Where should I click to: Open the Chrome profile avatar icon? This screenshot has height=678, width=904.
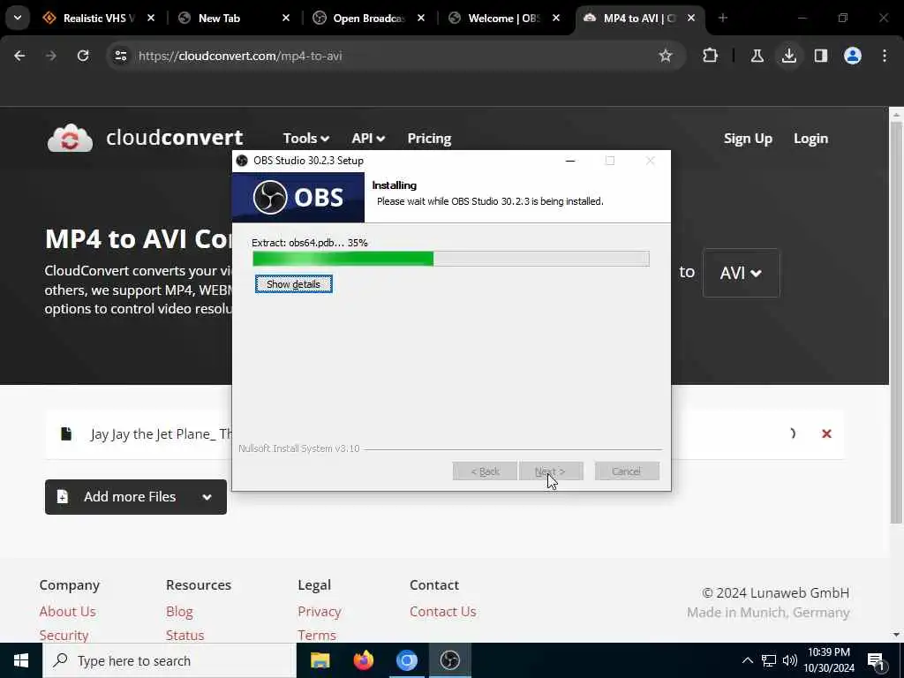pyautogui.click(x=852, y=56)
